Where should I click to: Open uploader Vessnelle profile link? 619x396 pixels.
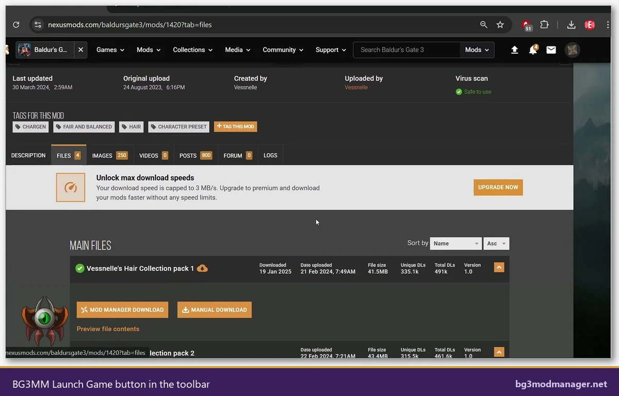356,88
